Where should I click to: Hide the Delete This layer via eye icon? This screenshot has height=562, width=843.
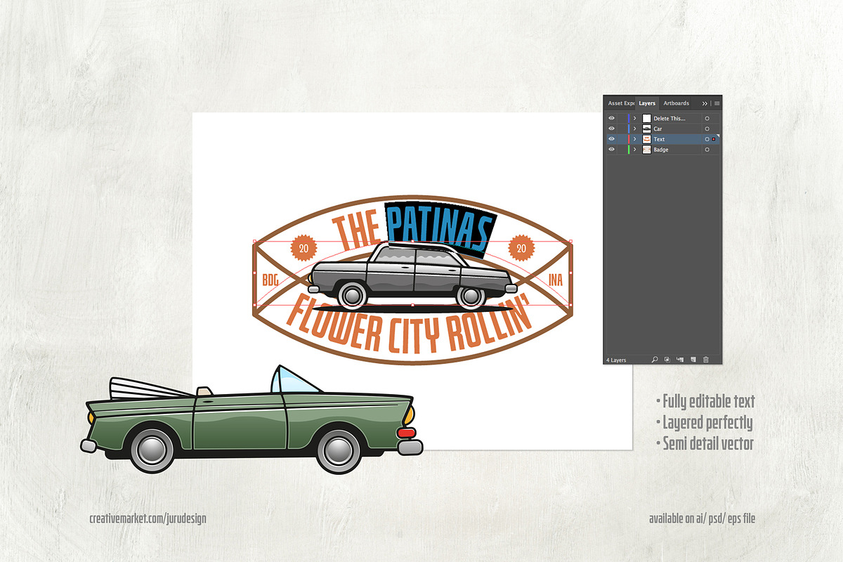(x=611, y=118)
